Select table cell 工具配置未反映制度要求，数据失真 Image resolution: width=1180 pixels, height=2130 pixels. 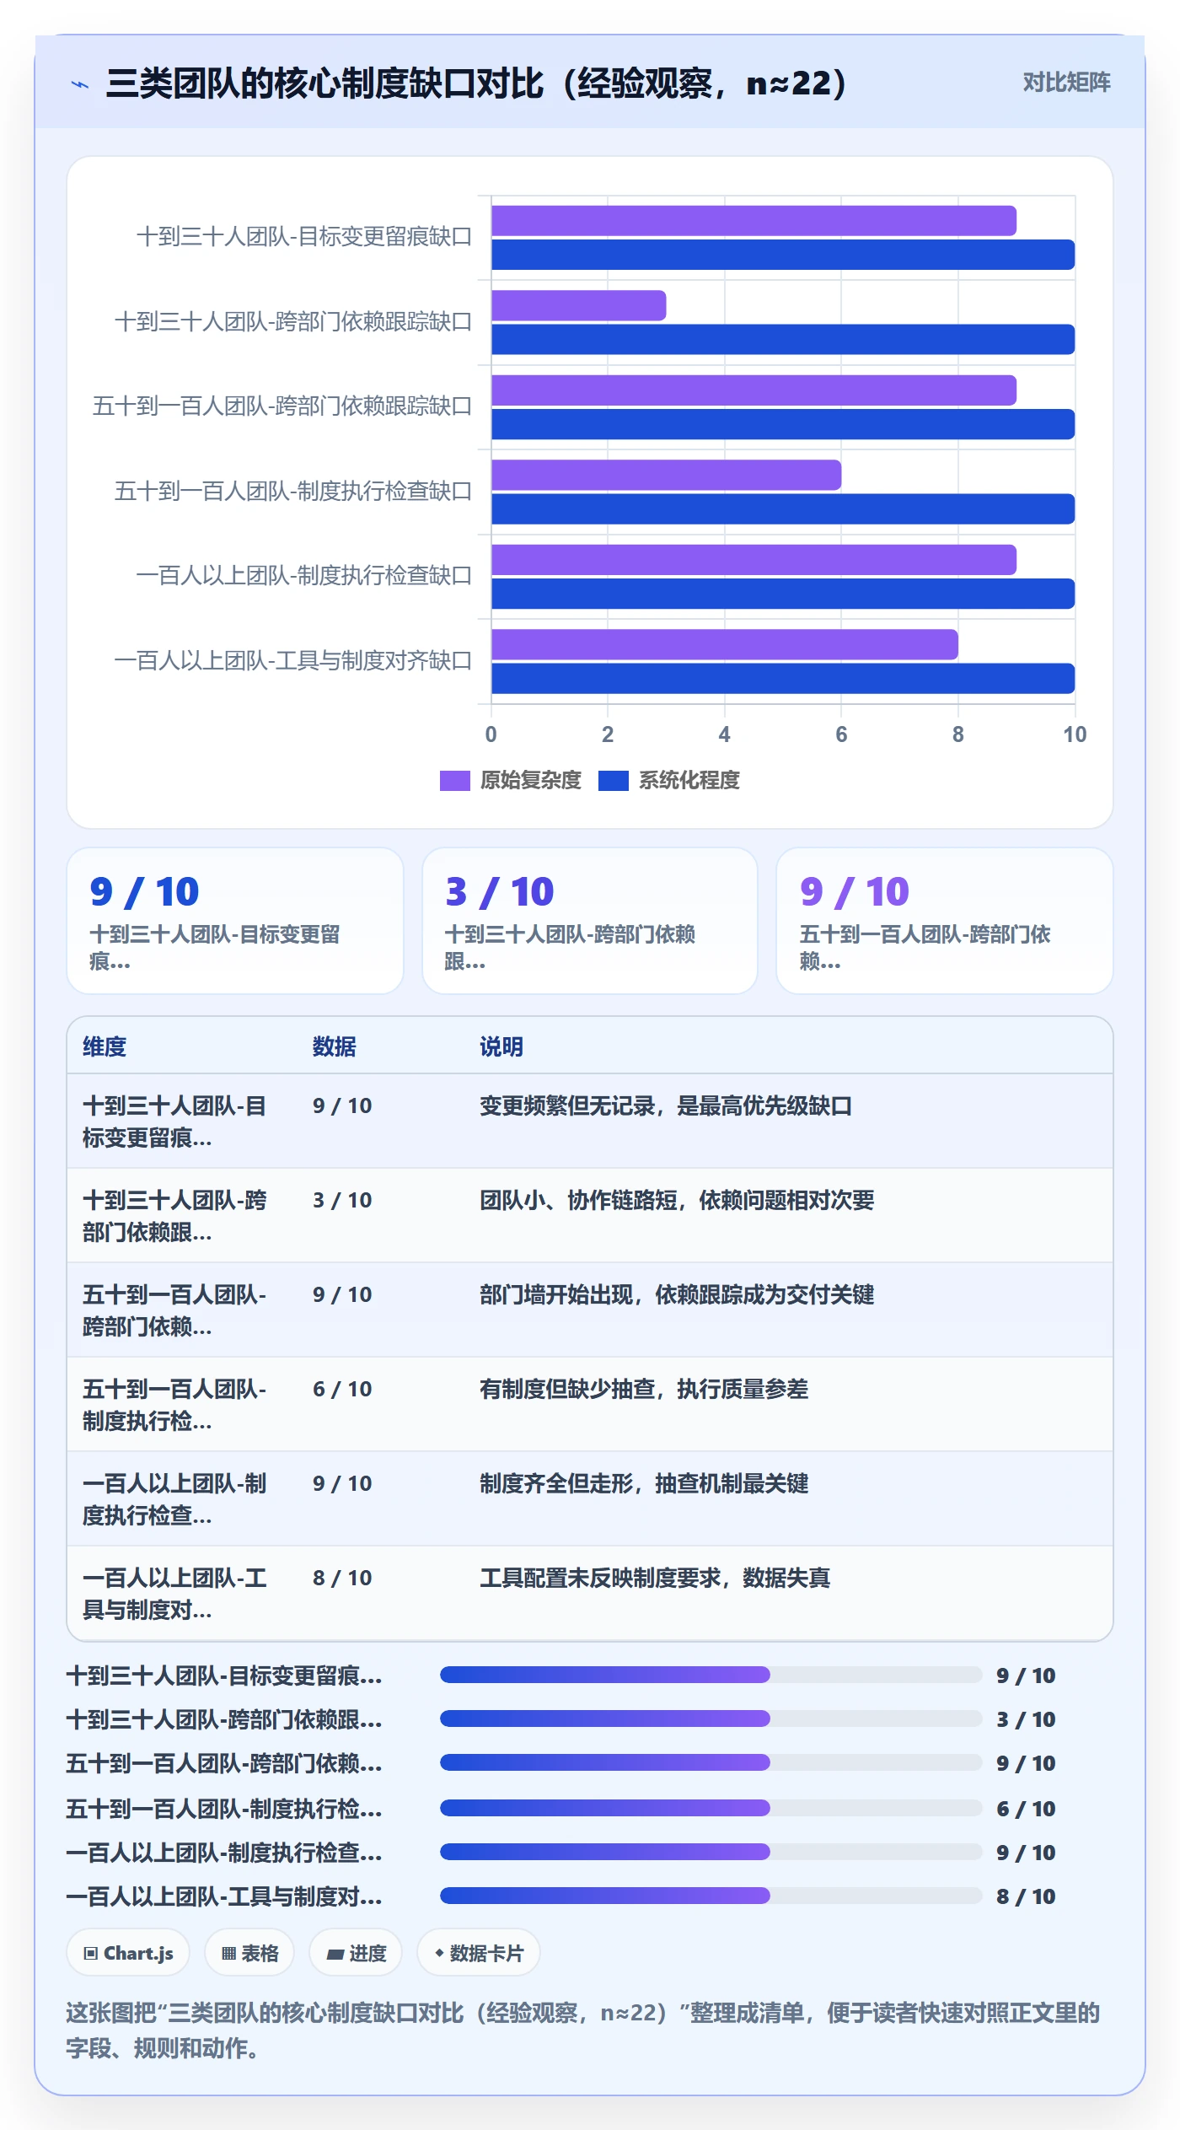(655, 1578)
